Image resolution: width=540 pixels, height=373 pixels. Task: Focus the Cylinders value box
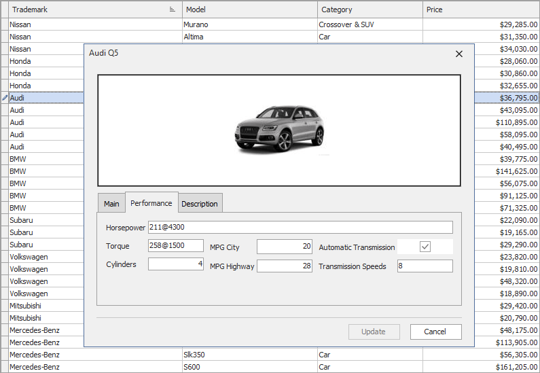point(175,264)
